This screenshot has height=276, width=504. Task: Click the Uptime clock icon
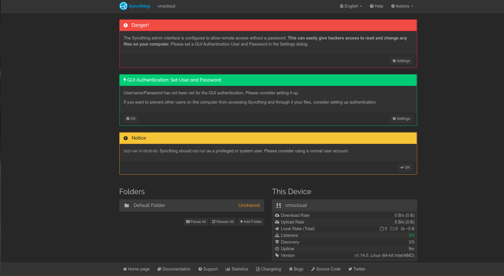(x=277, y=249)
